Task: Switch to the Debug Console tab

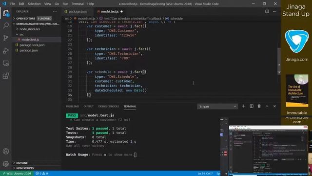Action: pyautogui.click(x=108, y=107)
